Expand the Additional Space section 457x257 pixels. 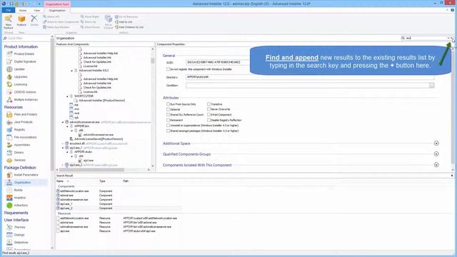coord(436,143)
